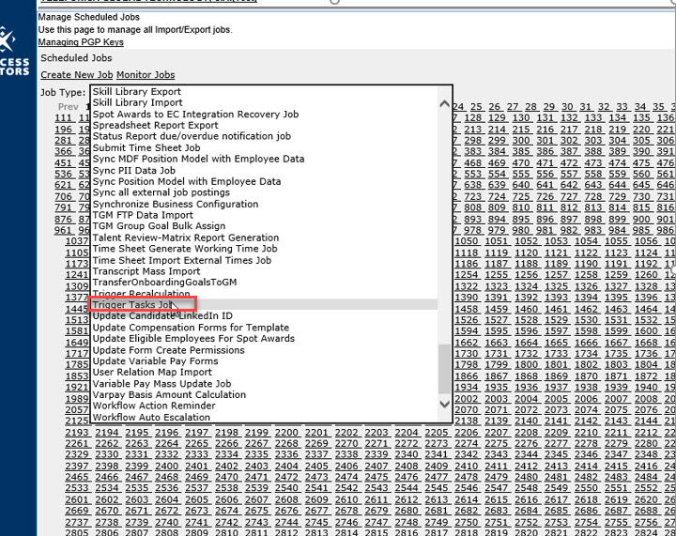The height and width of the screenshot is (536, 676).
Task: Select User Relation Map Import
Action: (x=152, y=373)
